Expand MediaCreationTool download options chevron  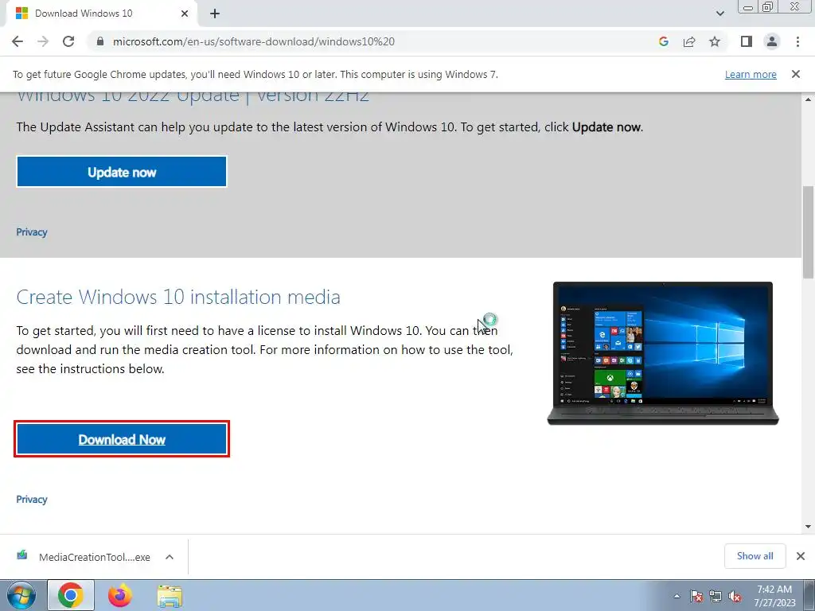click(170, 557)
